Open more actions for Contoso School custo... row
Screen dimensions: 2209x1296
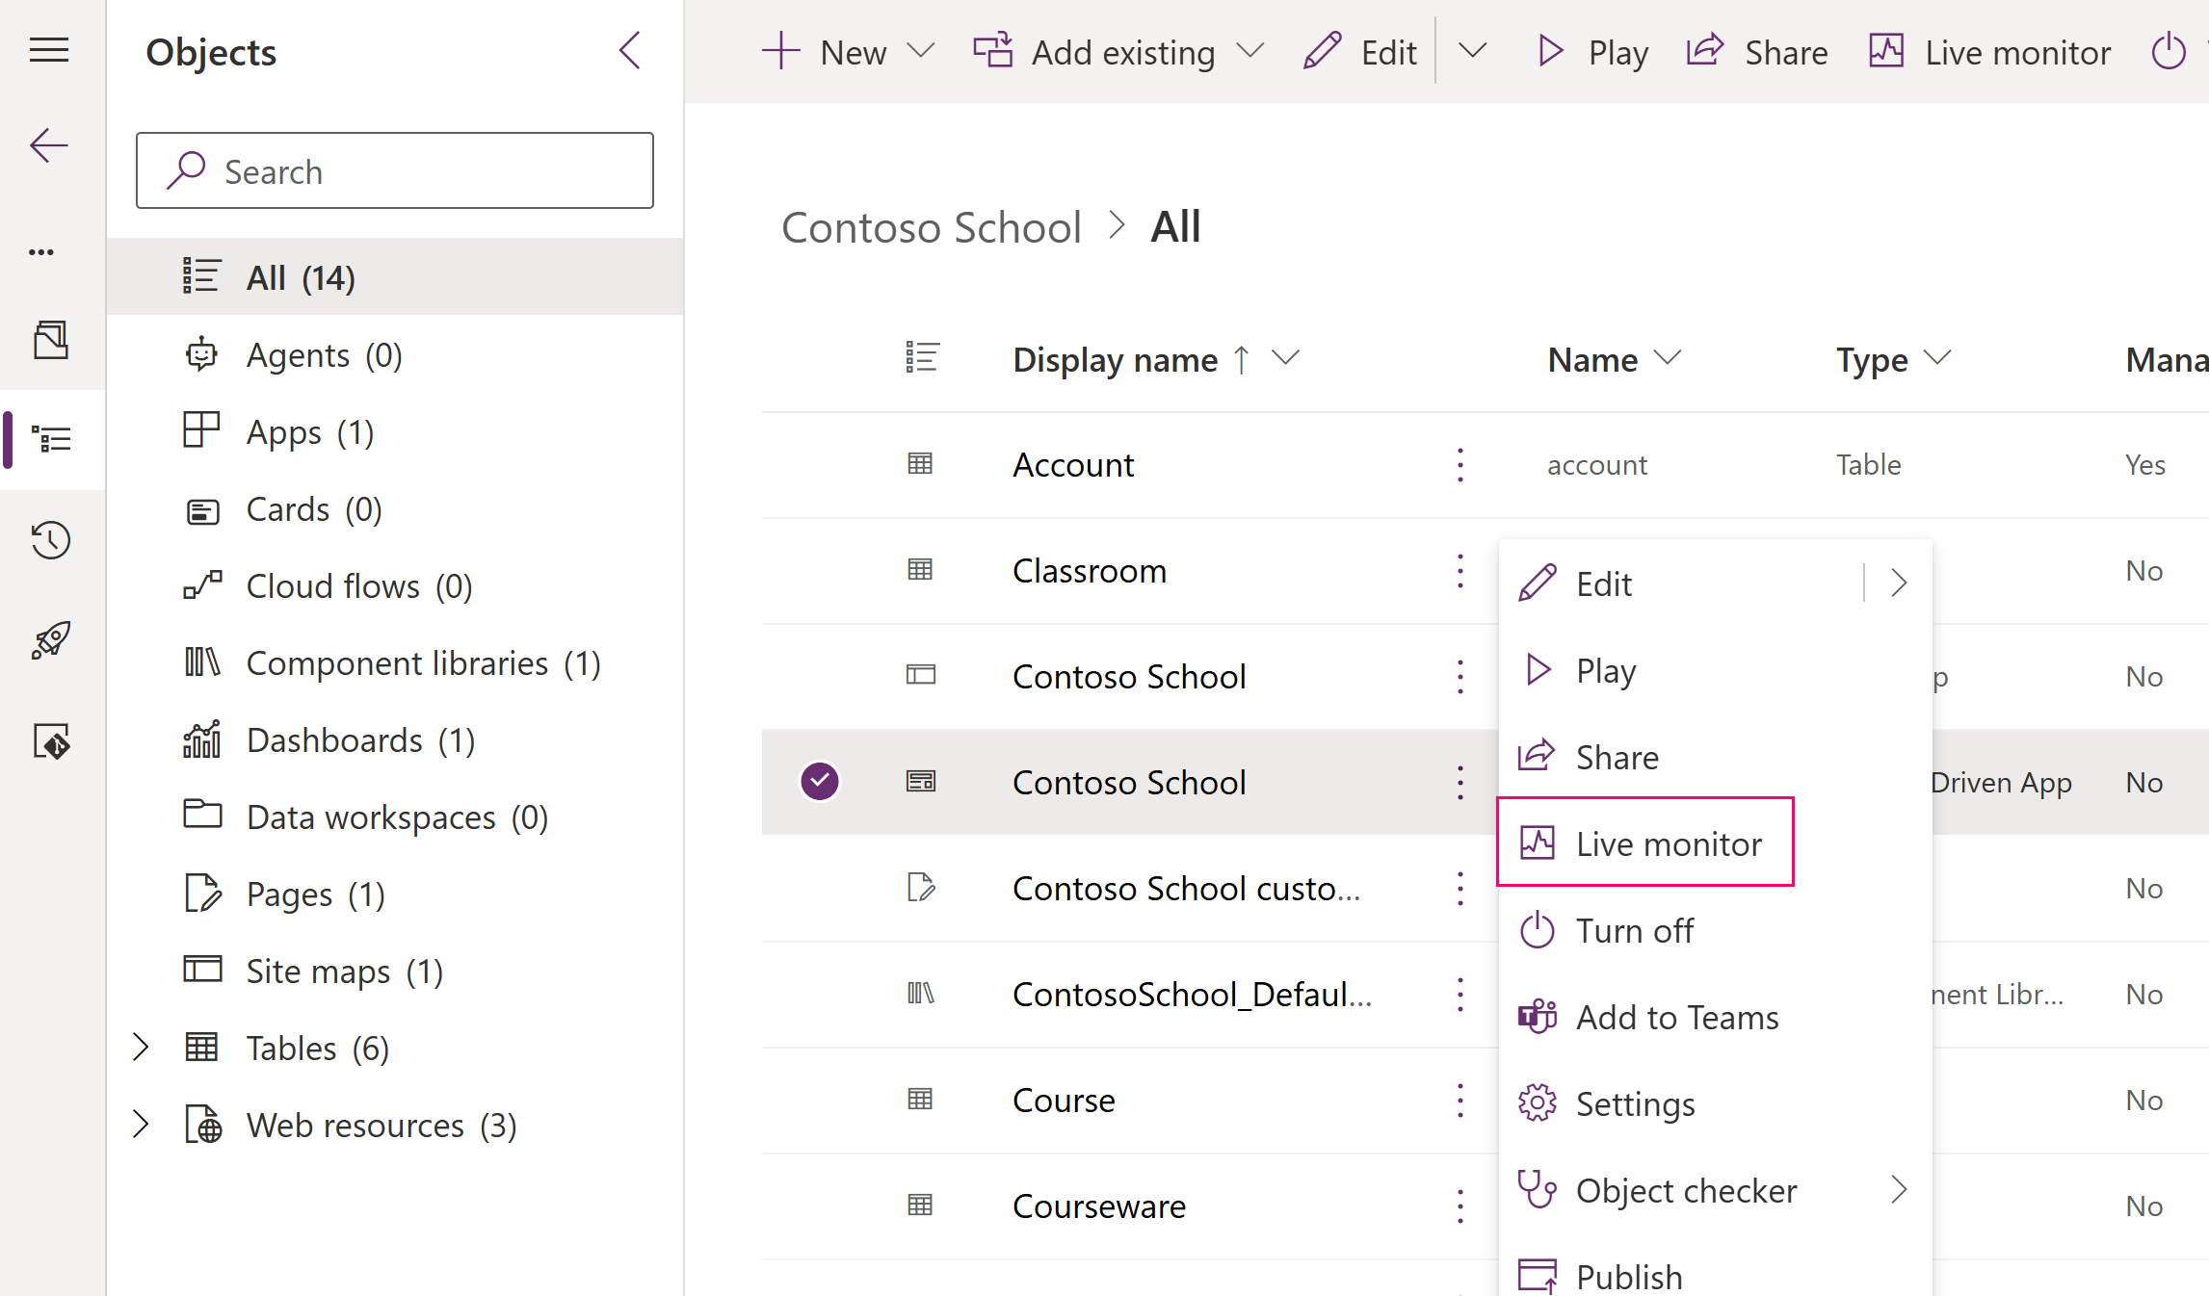click(x=1460, y=889)
